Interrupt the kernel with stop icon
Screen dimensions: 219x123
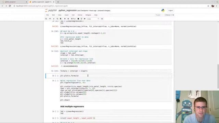pos(78,19)
